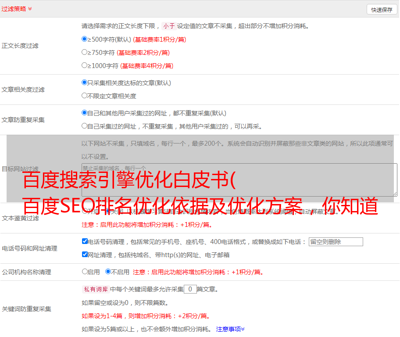Toggle the 电话号码清理 checkbox
Screen dimensions: 400x337
tap(85, 241)
